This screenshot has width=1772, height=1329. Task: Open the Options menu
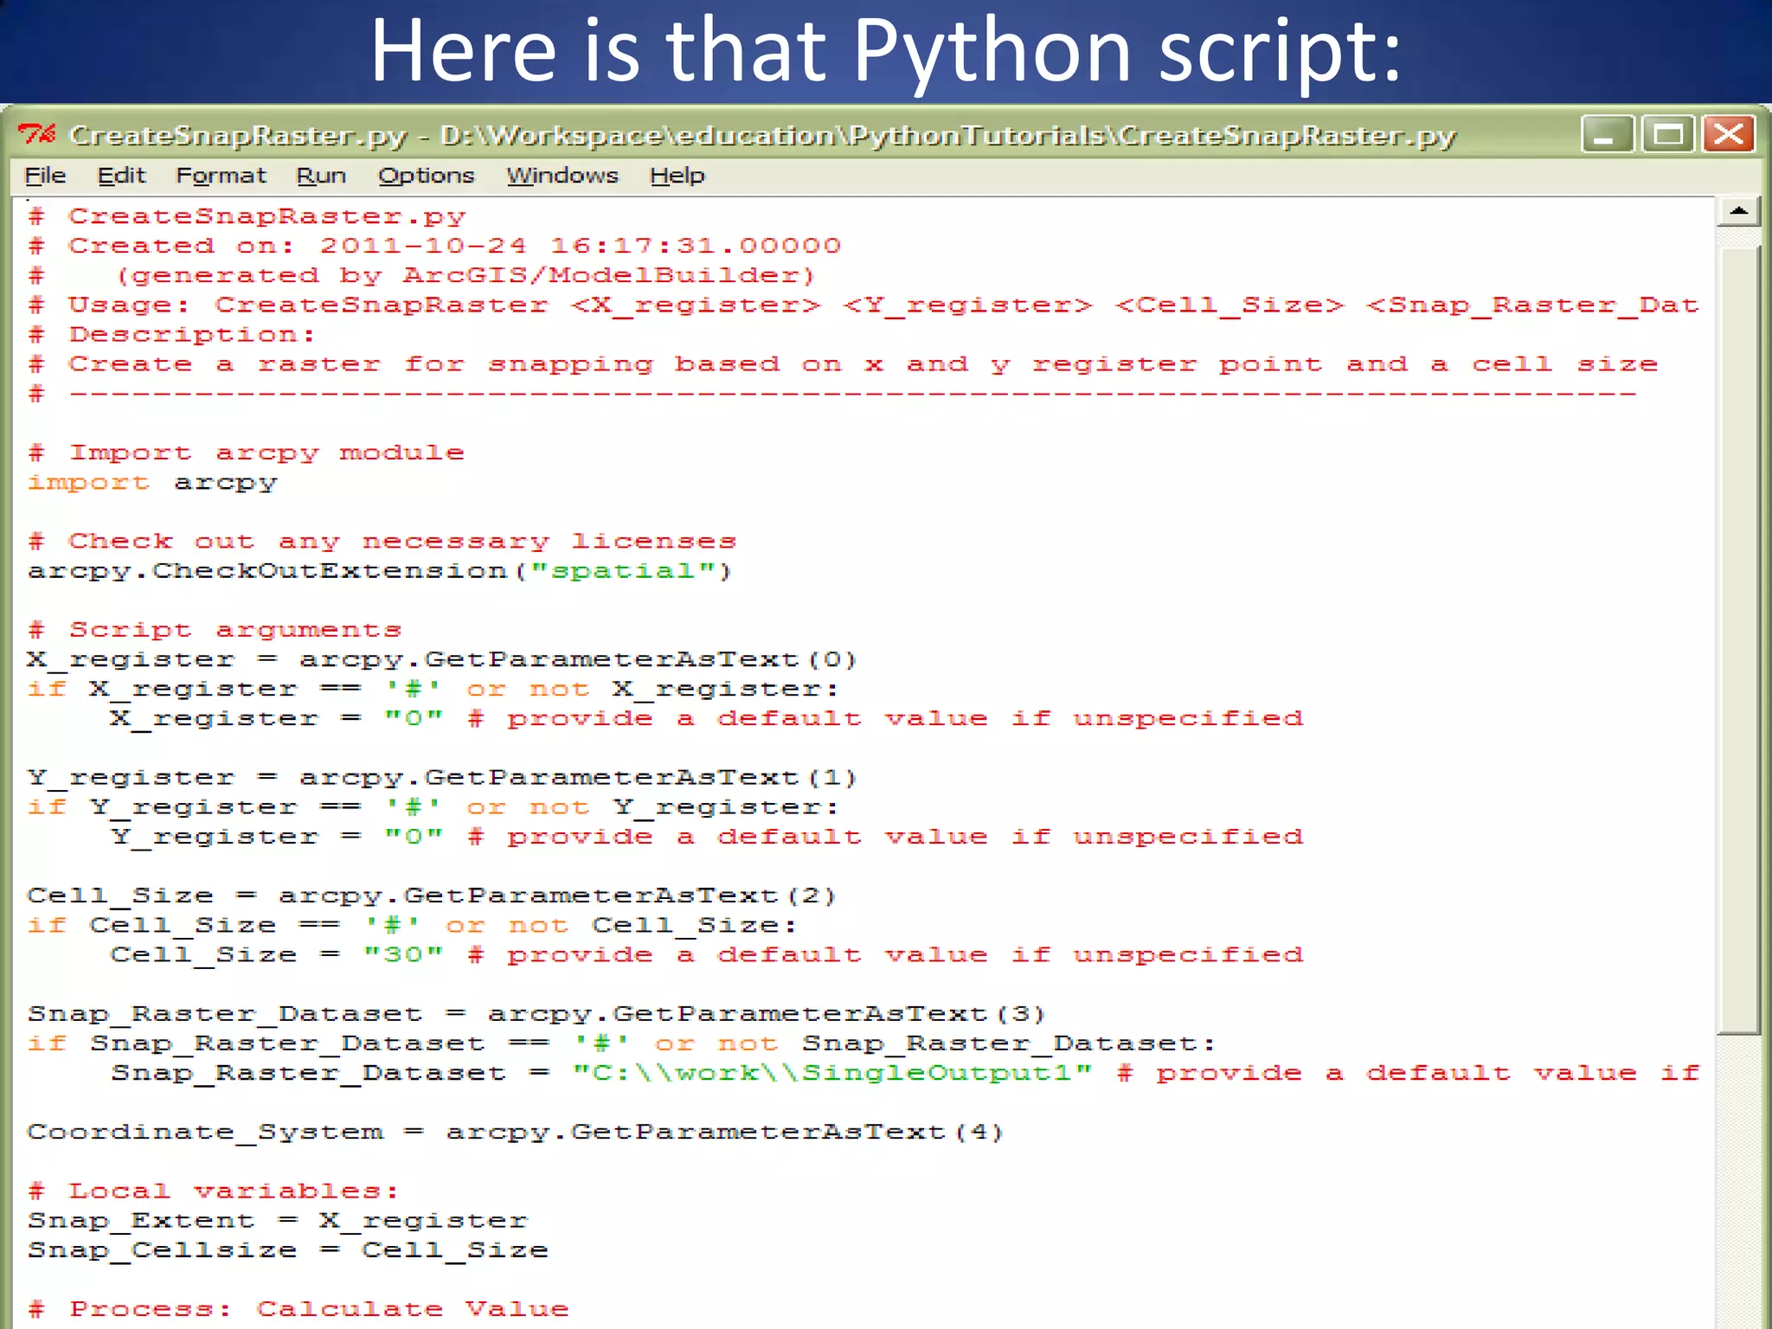coord(426,176)
